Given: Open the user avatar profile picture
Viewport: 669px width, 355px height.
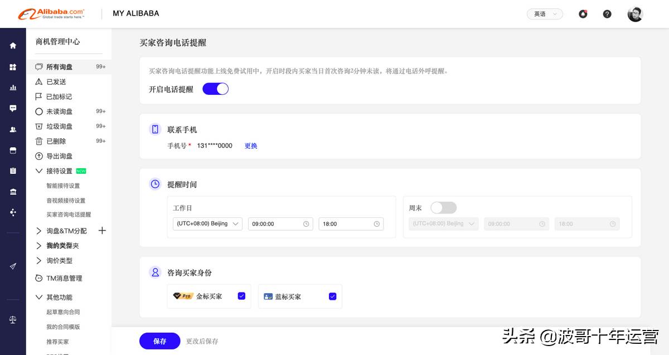Looking at the screenshot, I should click(x=635, y=14).
